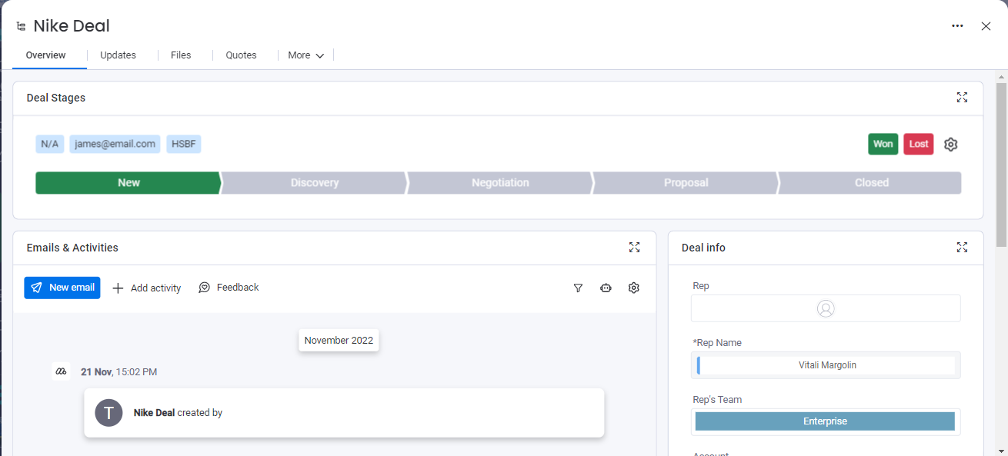Viewport: 1008px width, 456px height.
Task: Click the T avatar on Nike Deal entry
Action: [x=108, y=413]
